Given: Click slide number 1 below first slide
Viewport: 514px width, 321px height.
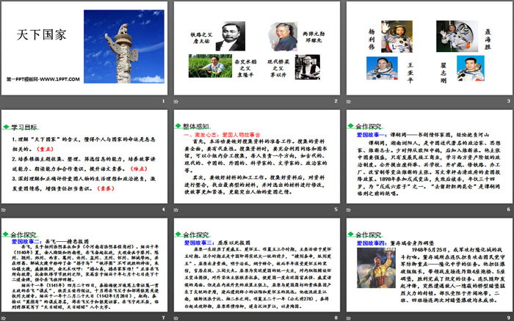Looking at the screenshot, I should click(163, 101).
